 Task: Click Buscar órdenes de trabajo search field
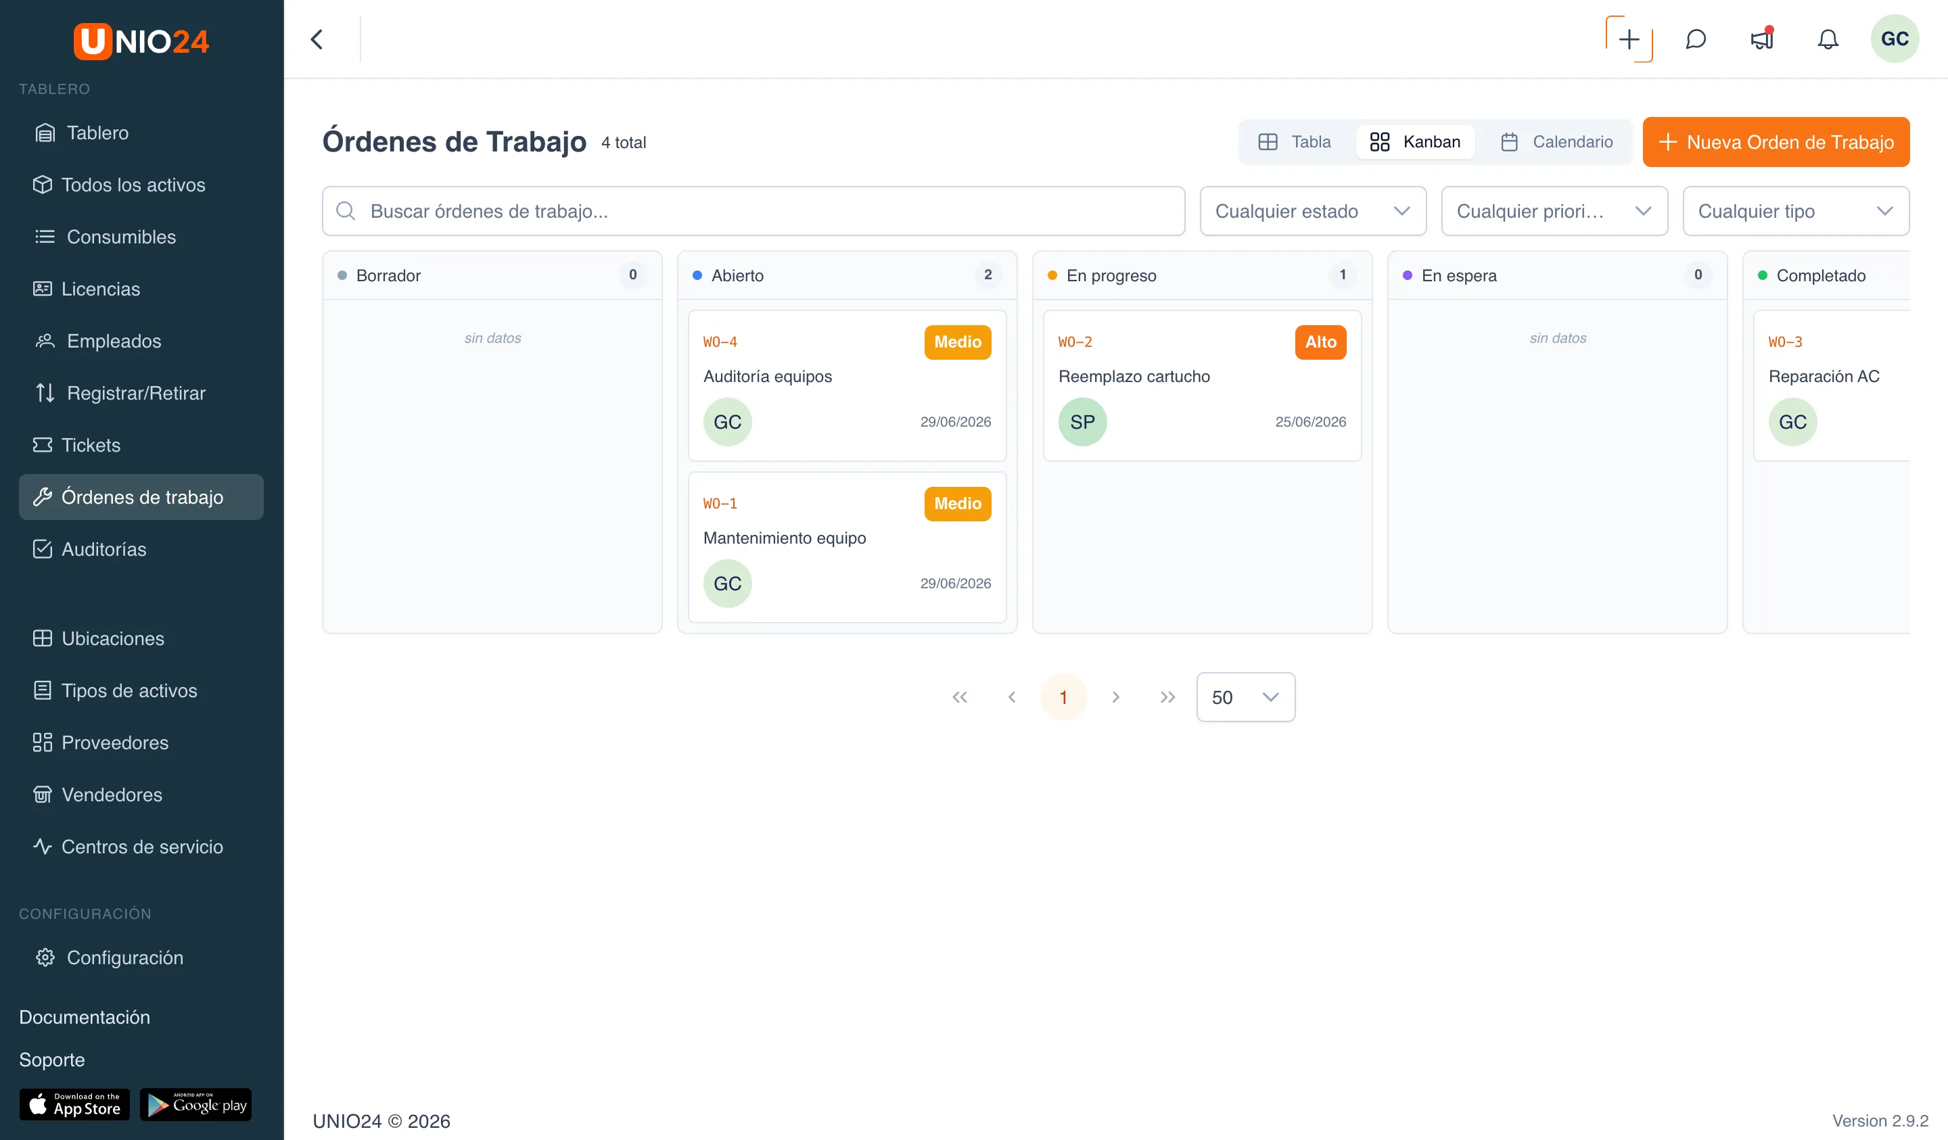[753, 211]
